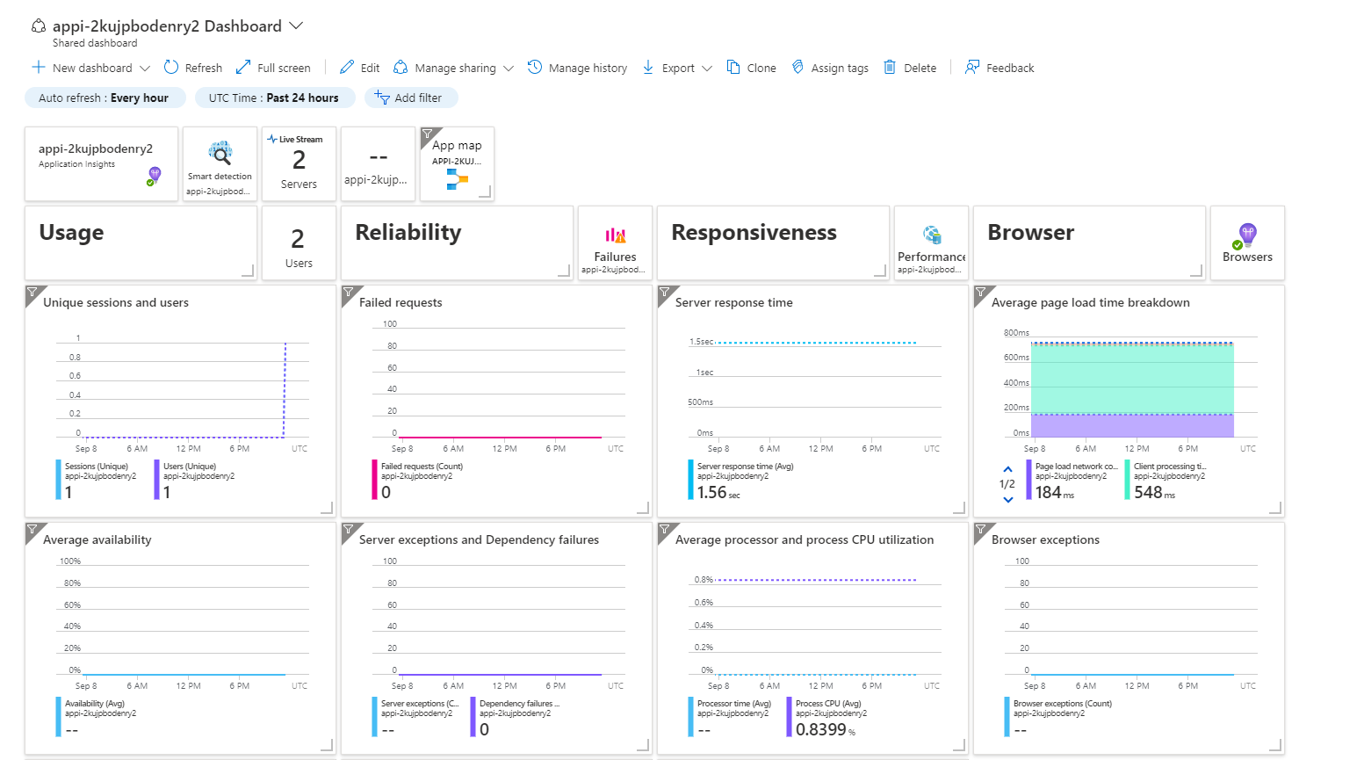This screenshot has width=1364, height=760.
Task: Click the Export download icon
Action: click(648, 68)
